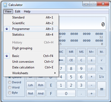Click the multiplication asterisk button

(x=92, y=77)
